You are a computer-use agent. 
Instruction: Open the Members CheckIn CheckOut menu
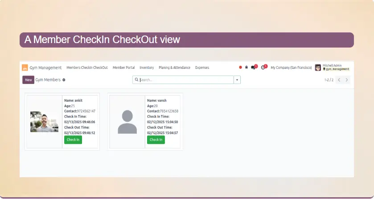87,68
